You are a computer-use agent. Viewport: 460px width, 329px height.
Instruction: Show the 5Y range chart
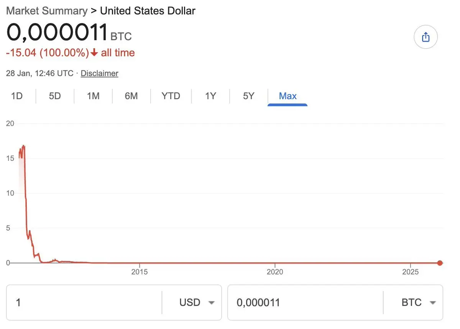click(248, 96)
